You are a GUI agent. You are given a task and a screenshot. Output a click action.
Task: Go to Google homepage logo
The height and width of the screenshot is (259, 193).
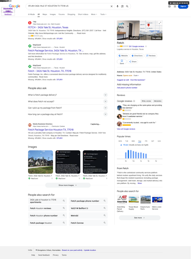pyautogui.click(x=15, y=6)
